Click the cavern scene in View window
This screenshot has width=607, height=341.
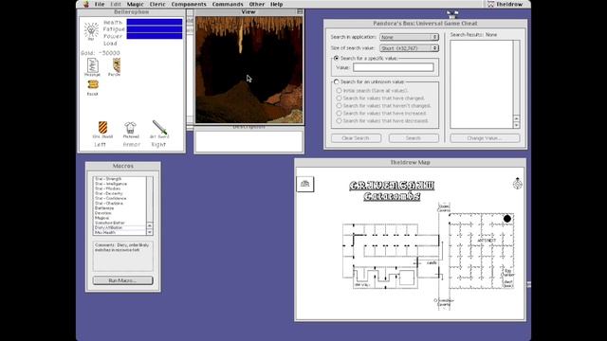(248, 70)
